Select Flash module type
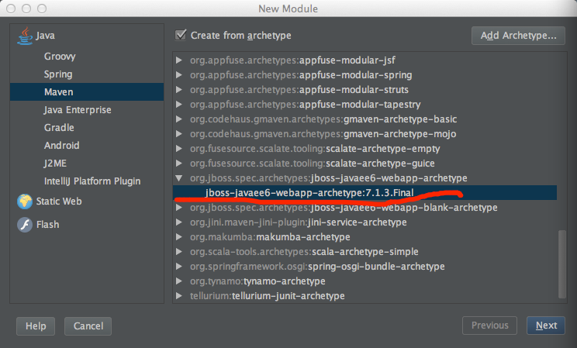Screen dimensions: 577x348 47,225
